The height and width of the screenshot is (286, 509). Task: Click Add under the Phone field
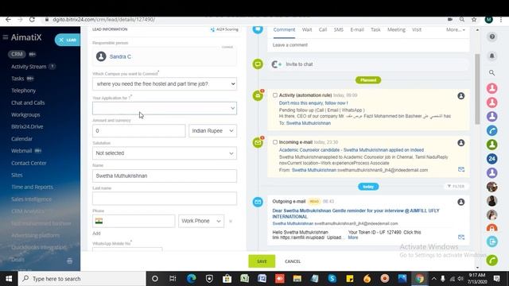point(96,233)
